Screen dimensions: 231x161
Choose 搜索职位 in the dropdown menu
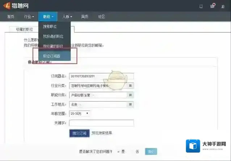coord(50,26)
